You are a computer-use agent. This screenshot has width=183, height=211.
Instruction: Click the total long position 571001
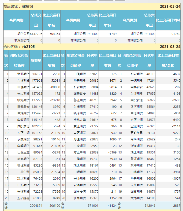tap(92, 206)
